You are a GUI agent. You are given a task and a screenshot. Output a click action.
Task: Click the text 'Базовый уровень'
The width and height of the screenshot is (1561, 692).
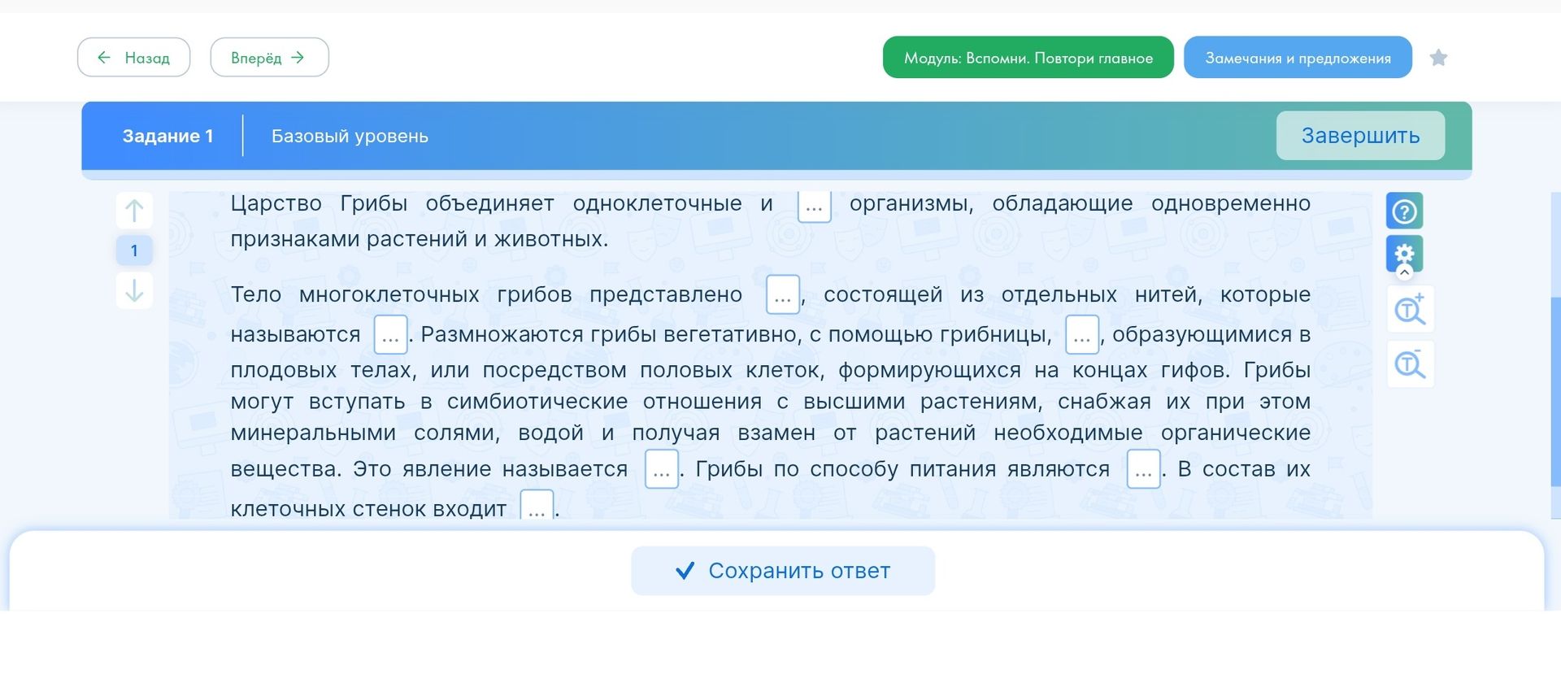pos(350,136)
